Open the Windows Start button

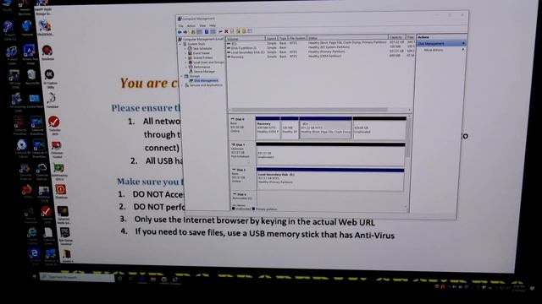[x=34, y=276]
